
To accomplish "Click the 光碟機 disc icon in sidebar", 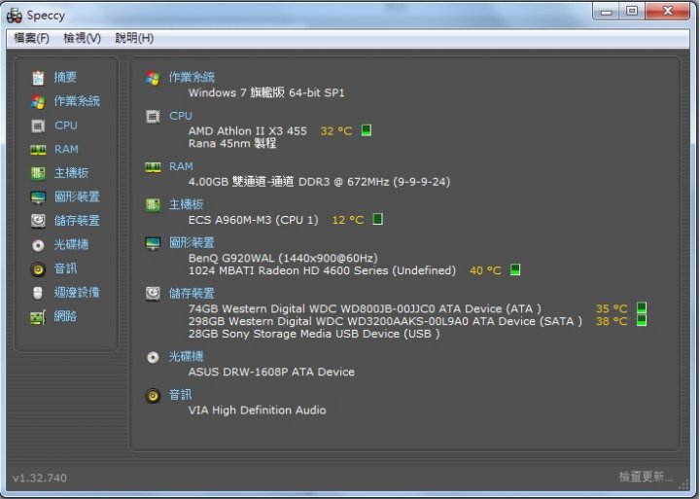I will 38,245.
